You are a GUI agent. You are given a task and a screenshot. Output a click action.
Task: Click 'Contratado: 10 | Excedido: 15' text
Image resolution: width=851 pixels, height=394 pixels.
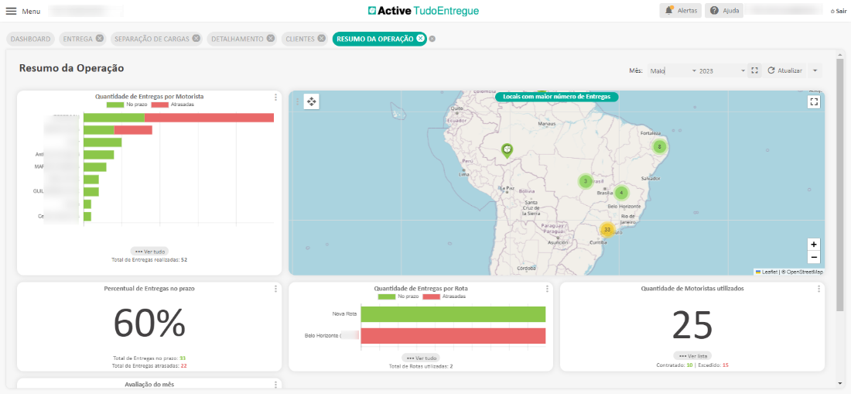pos(692,365)
